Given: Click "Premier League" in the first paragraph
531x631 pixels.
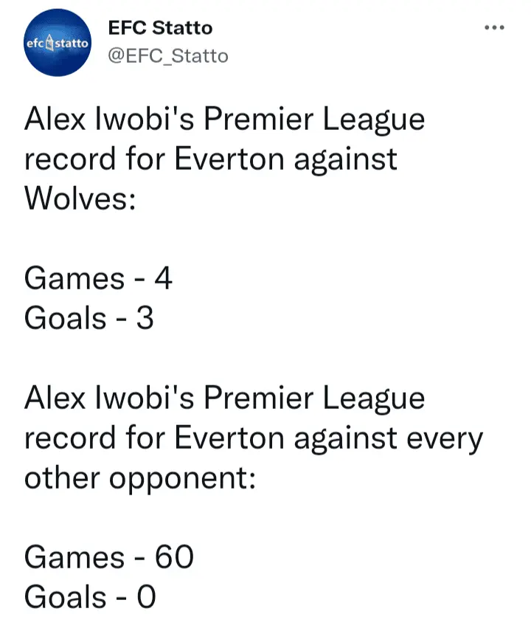Looking at the screenshot, I should [x=314, y=119].
